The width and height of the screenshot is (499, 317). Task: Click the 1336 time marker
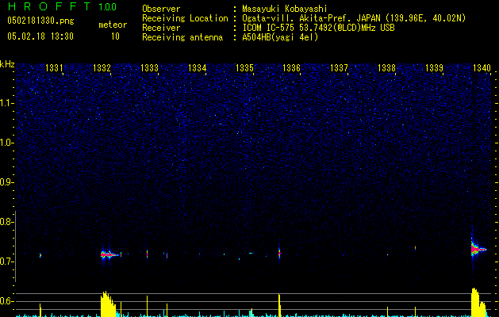tap(291, 68)
